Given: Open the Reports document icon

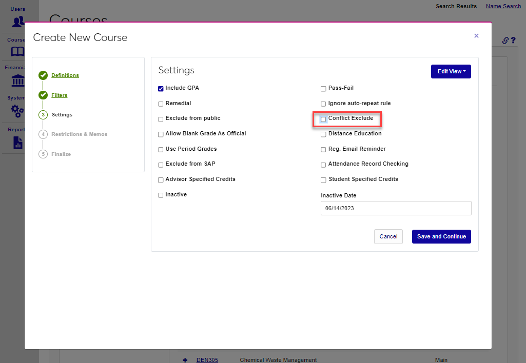Looking at the screenshot, I should pos(18,143).
